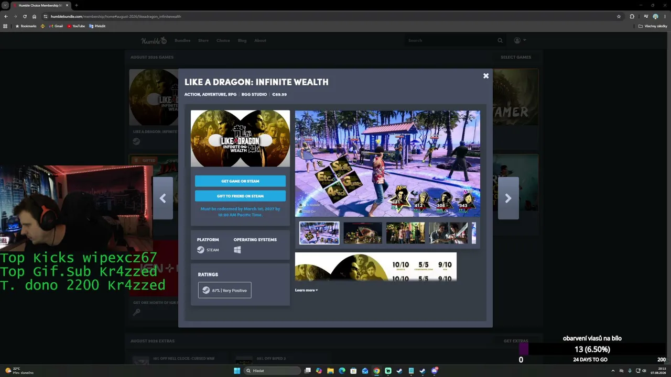This screenshot has height=377, width=671.
Task: Open the Chrome tab search dropdown
Action: [6, 5]
